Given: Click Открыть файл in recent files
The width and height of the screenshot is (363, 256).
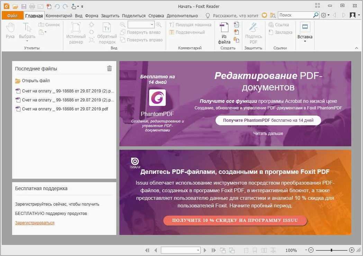Looking at the screenshot, I should 33,81.
